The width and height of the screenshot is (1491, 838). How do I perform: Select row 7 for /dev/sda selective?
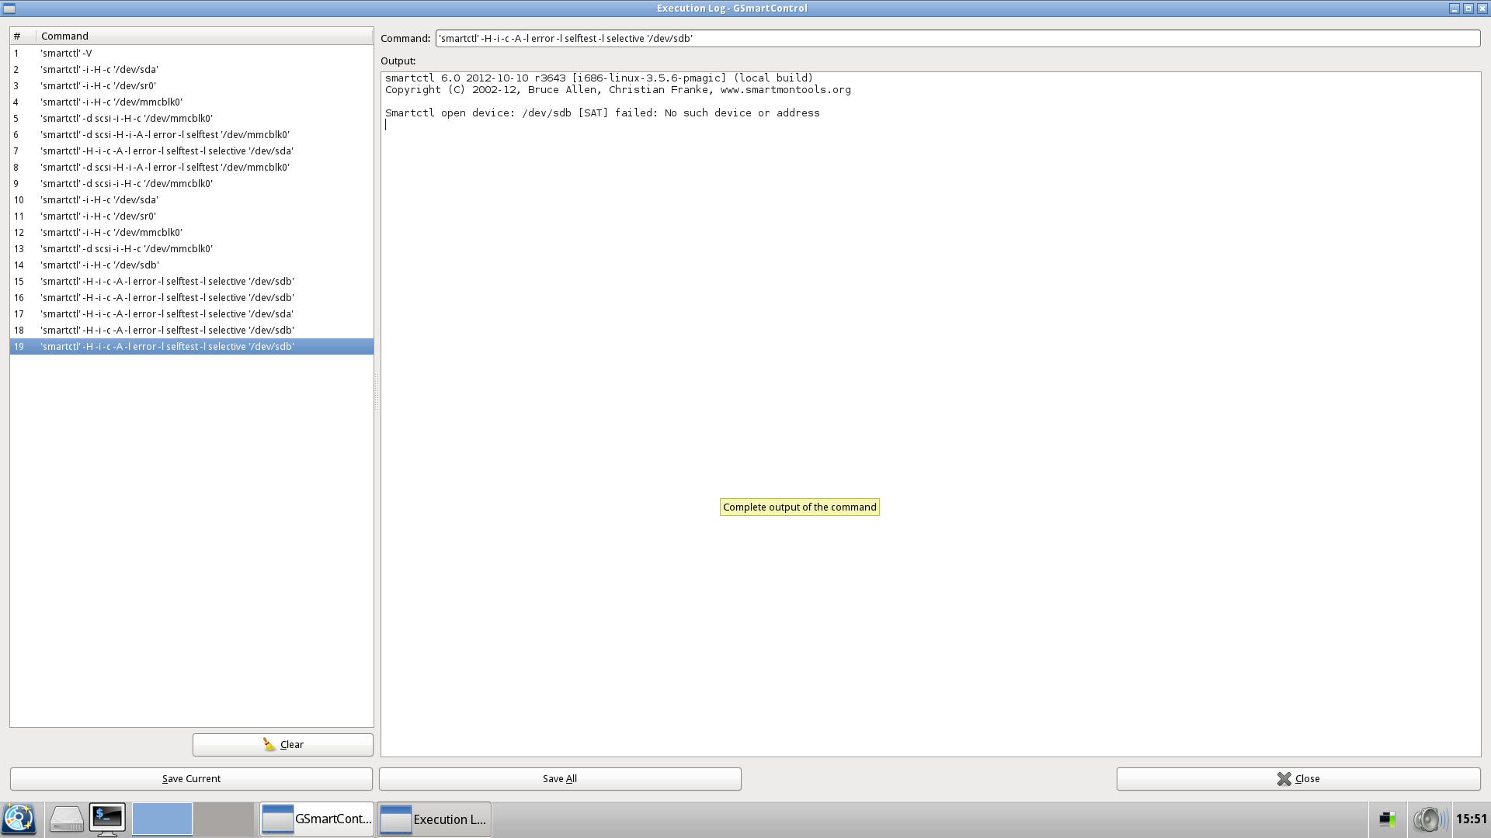click(166, 151)
